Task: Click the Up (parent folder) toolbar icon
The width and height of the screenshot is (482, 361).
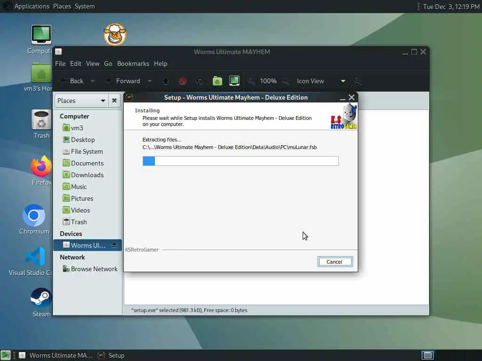Action: pyautogui.click(x=166, y=81)
